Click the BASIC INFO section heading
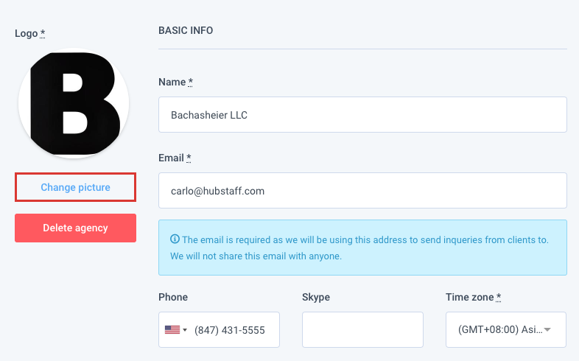 [x=186, y=30]
